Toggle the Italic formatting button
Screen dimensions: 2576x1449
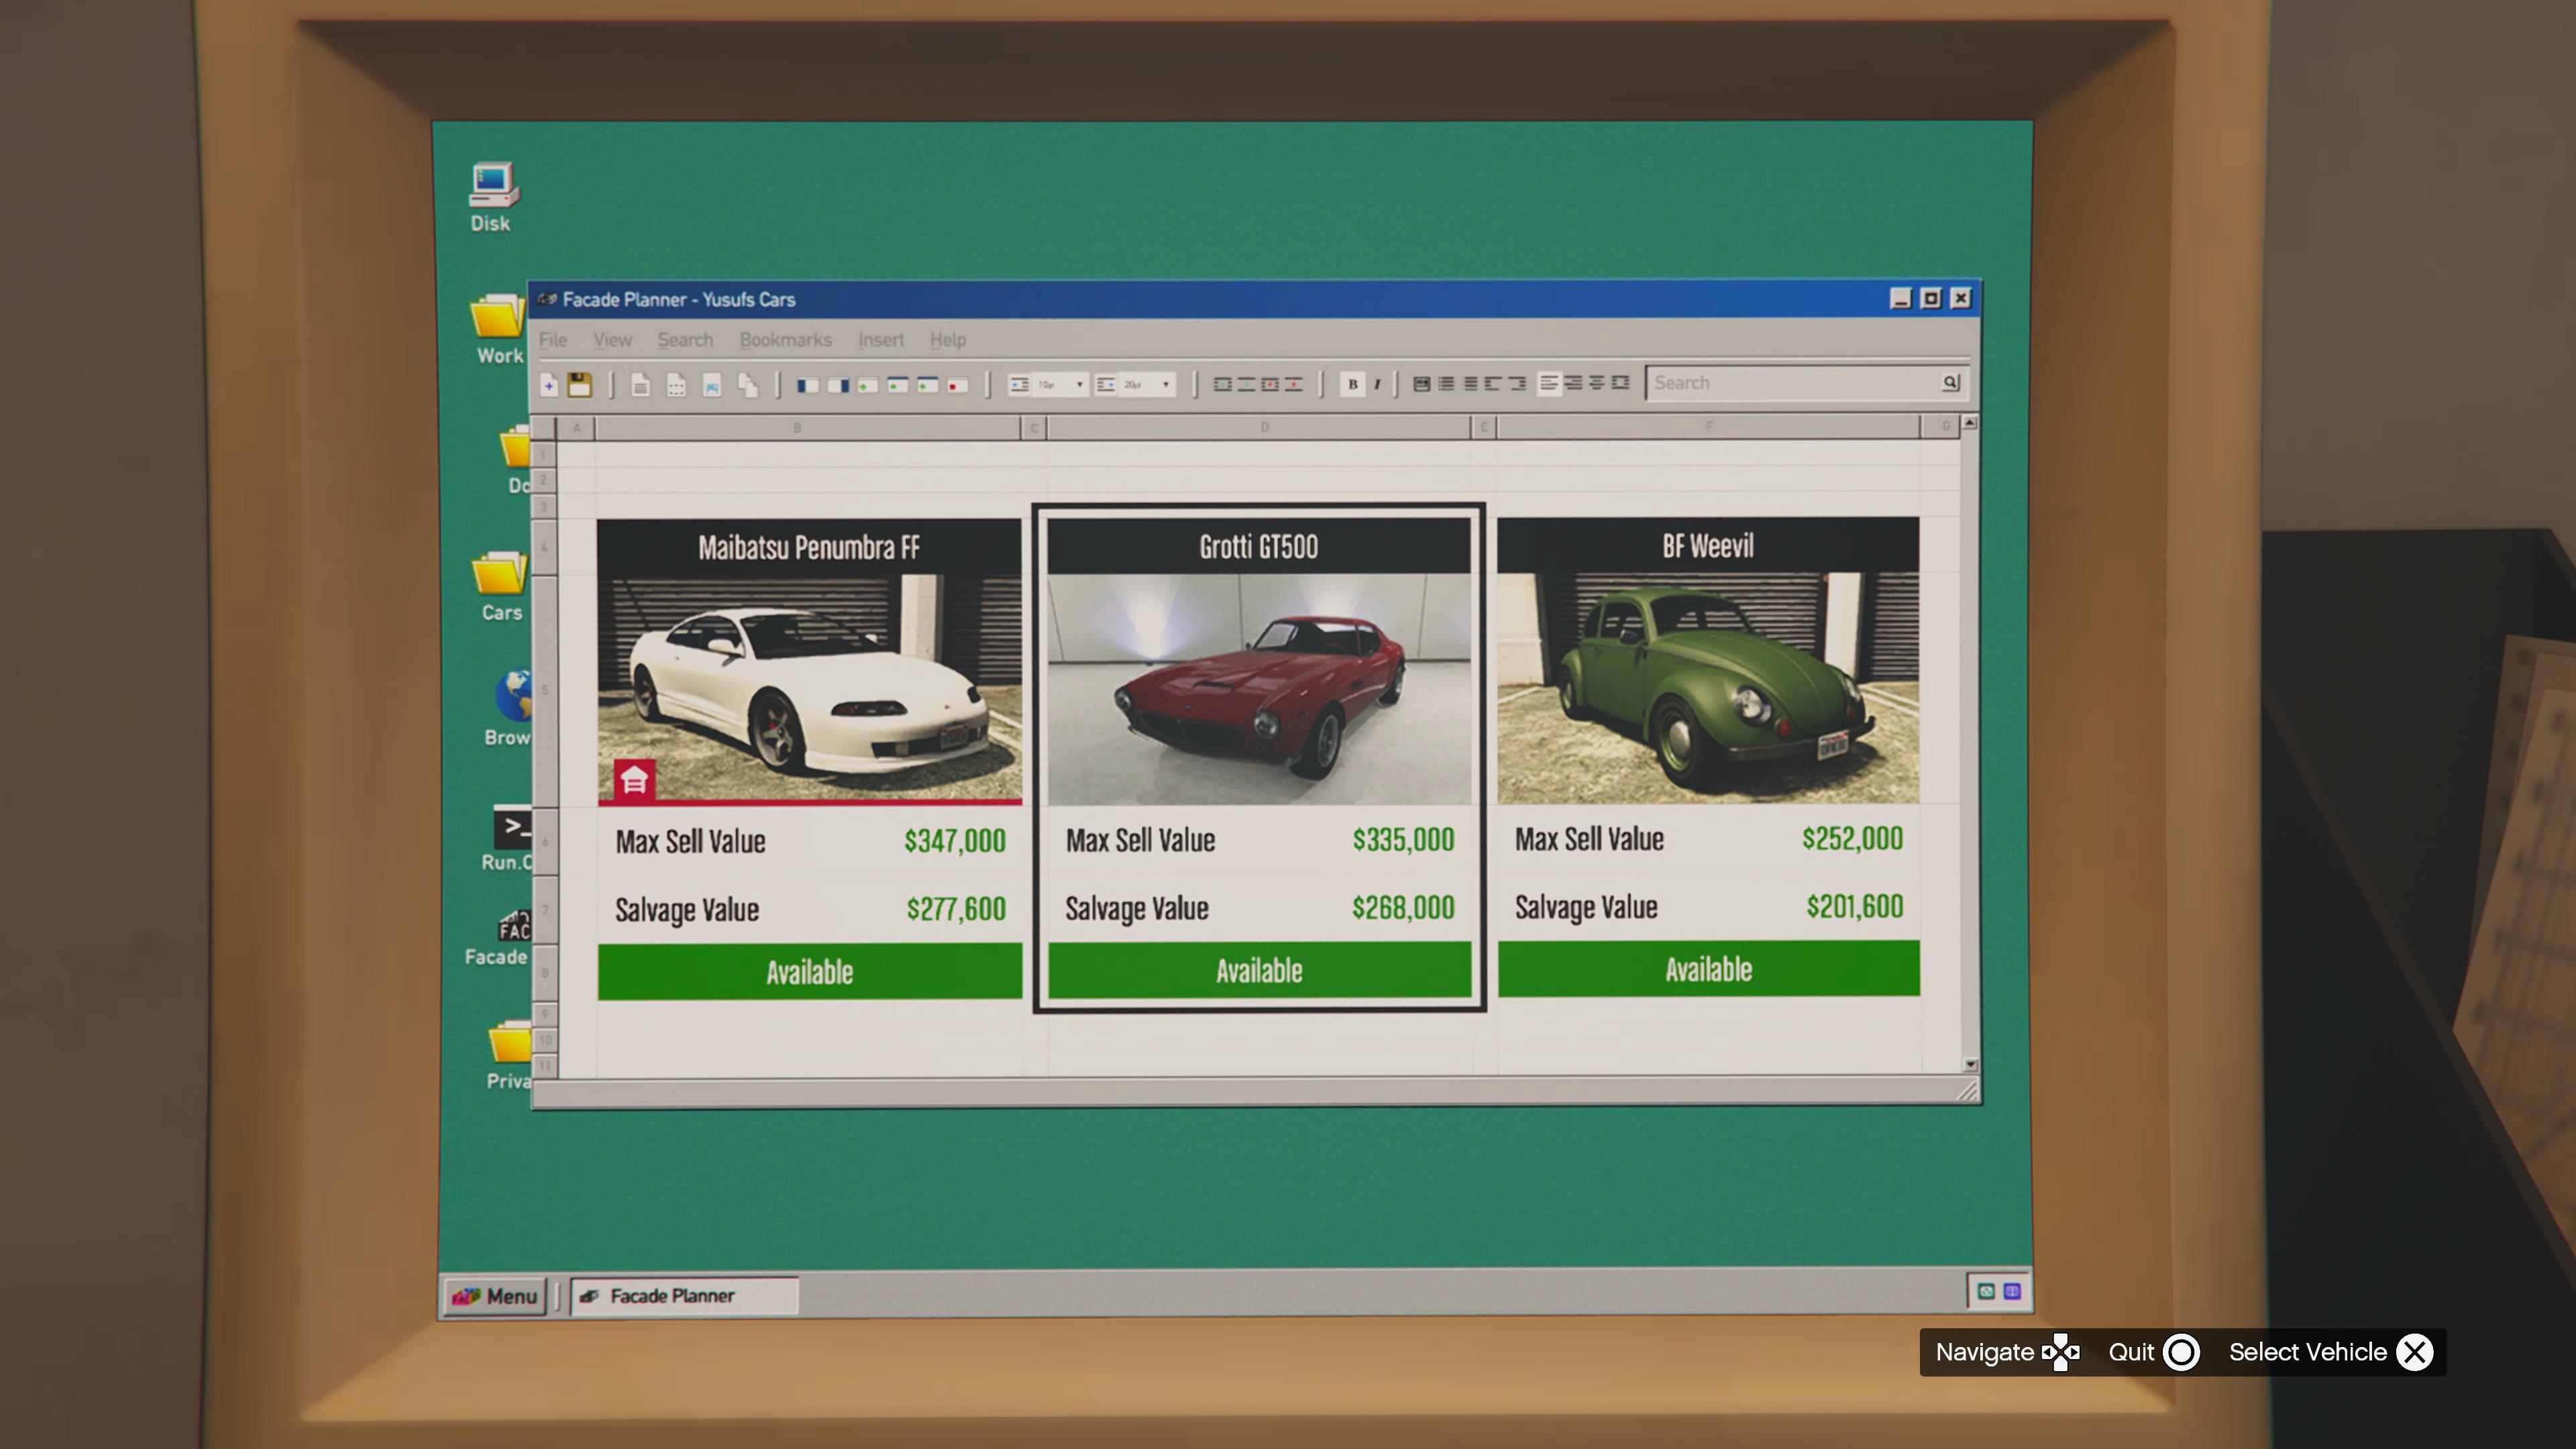[x=1377, y=384]
